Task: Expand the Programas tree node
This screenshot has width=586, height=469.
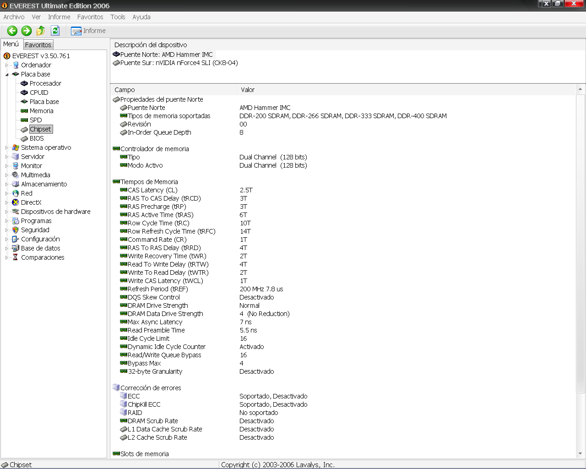Action: pyautogui.click(x=7, y=221)
